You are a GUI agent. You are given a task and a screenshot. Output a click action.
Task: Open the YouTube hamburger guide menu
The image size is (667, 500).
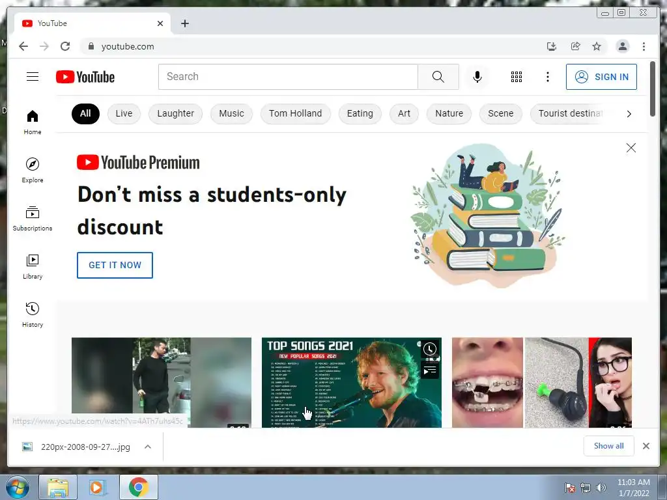33,77
